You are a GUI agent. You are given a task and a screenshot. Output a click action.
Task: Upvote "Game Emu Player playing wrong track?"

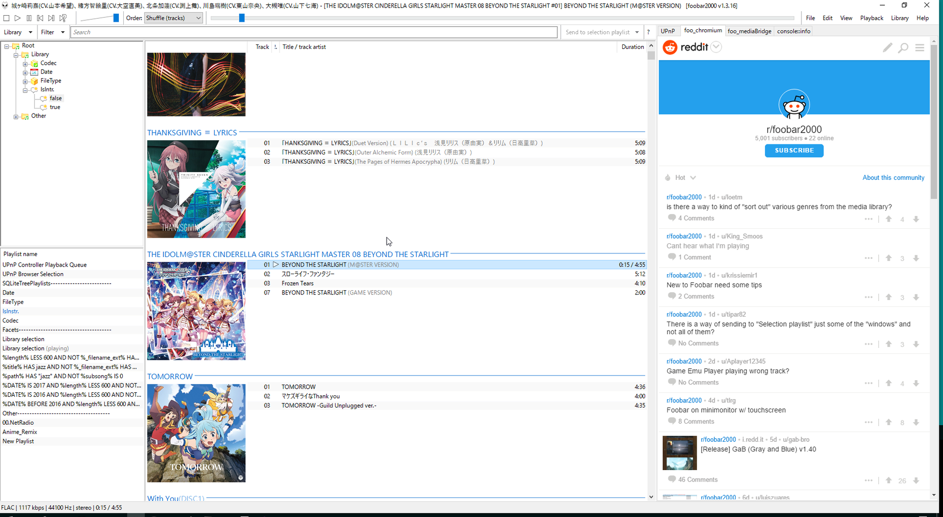[x=888, y=383]
